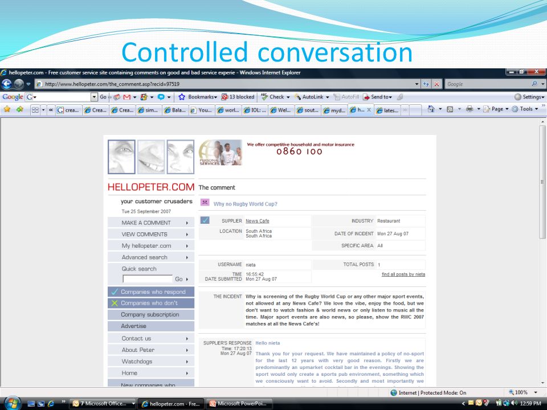
Task: Close the active hellopeter tab with X
Action: 369,110
